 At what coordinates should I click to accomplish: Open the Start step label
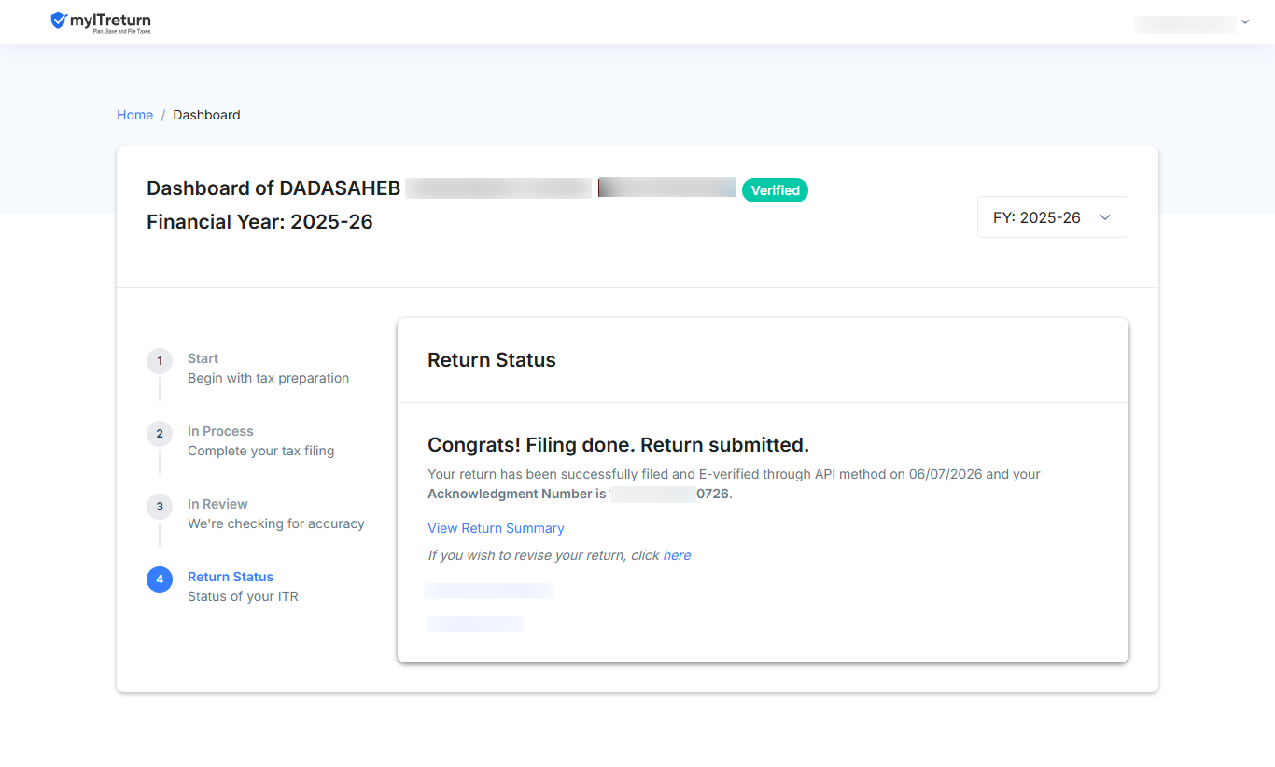click(x=203, y=358)
